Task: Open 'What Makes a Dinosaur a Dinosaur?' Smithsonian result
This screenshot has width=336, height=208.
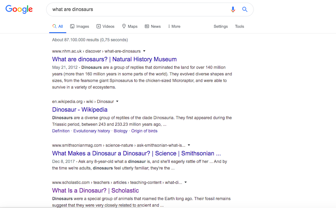Action: coord(136,154)
